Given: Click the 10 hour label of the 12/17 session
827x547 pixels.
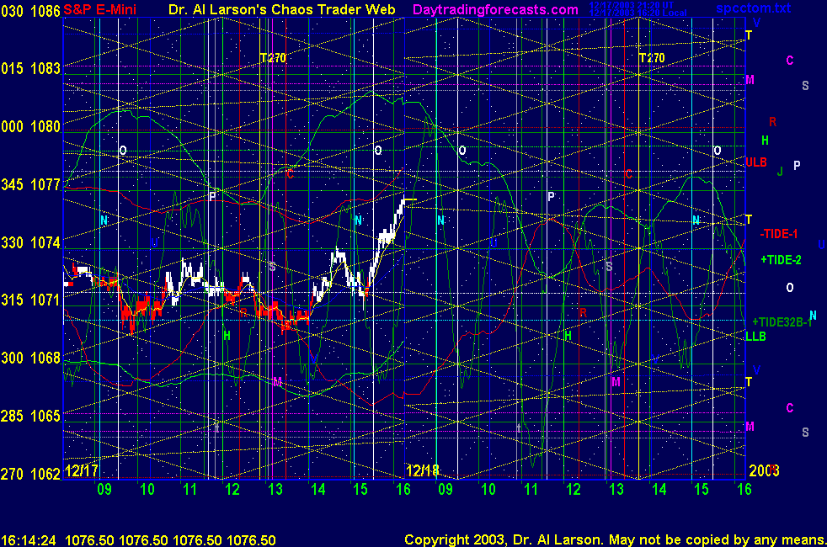Looking at the screenshot, I should tap(147, 489).
